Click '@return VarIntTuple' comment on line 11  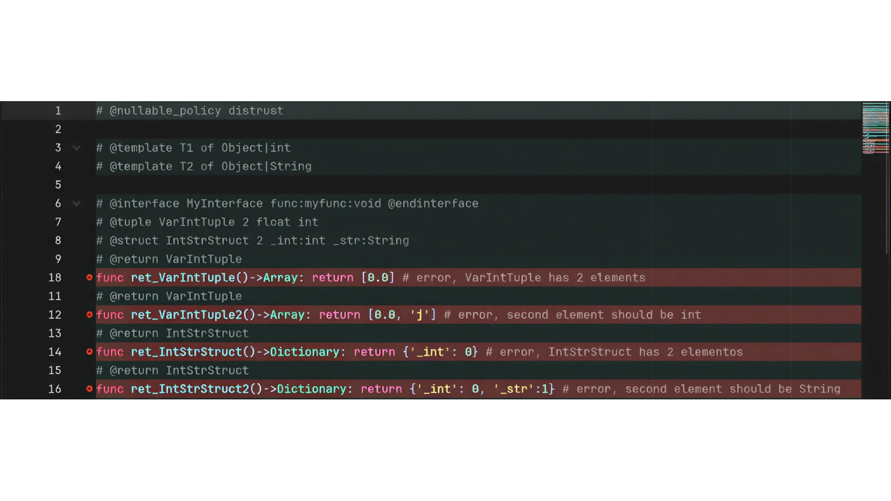pos(169,296)
